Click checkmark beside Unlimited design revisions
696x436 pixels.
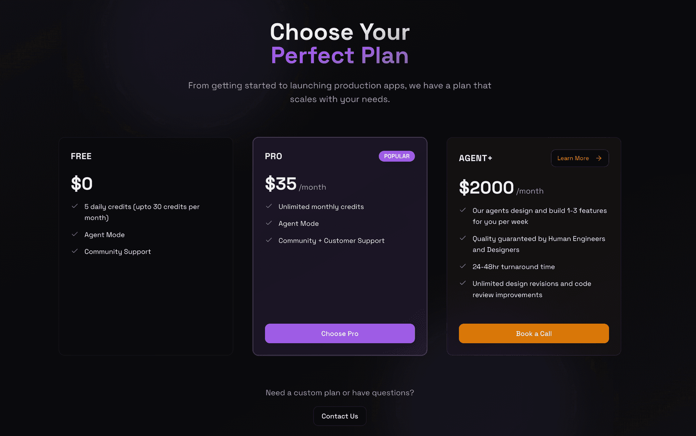463,283
